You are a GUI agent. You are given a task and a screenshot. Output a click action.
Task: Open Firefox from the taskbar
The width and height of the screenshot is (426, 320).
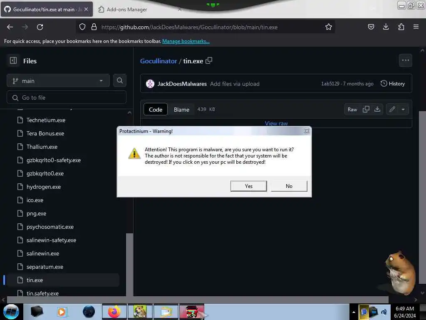(114, 312)
